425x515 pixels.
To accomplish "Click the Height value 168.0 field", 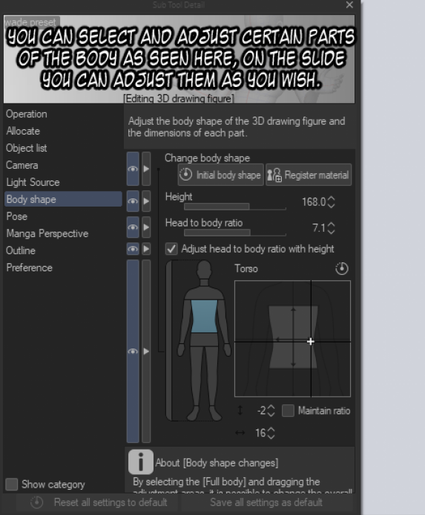I will pos(314,201).
